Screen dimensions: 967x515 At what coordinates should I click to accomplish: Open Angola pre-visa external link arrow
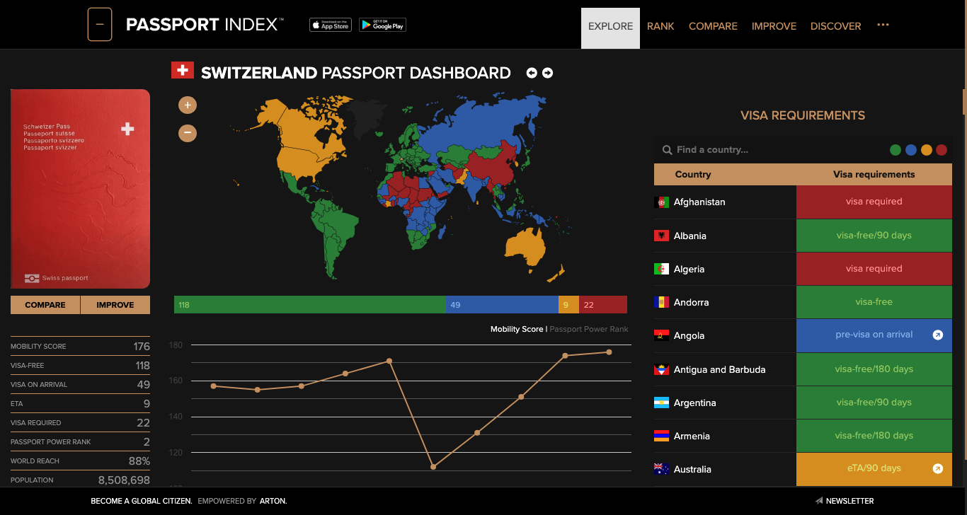pyautogui.click(x=938, y=335)
